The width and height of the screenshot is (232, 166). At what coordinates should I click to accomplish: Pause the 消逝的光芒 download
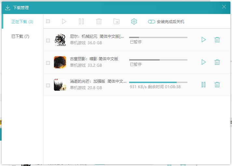pyautogui.click(x=203, y=85)
